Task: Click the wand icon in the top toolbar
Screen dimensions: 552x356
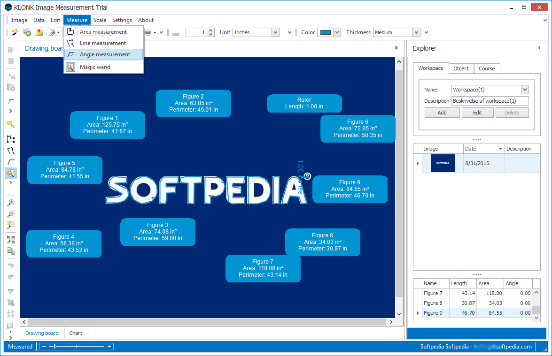Action: pyautogui.click(x=15, y=32)
